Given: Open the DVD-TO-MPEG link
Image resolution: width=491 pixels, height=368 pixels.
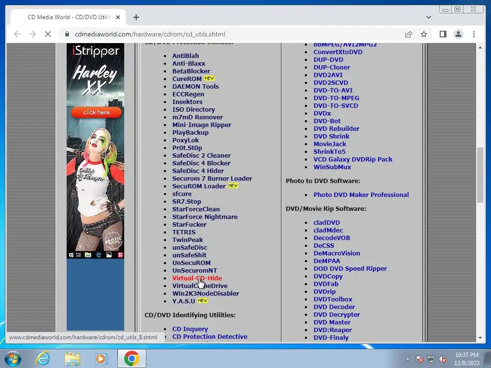Looking at the screenshot, I should (x=336, y=98).
